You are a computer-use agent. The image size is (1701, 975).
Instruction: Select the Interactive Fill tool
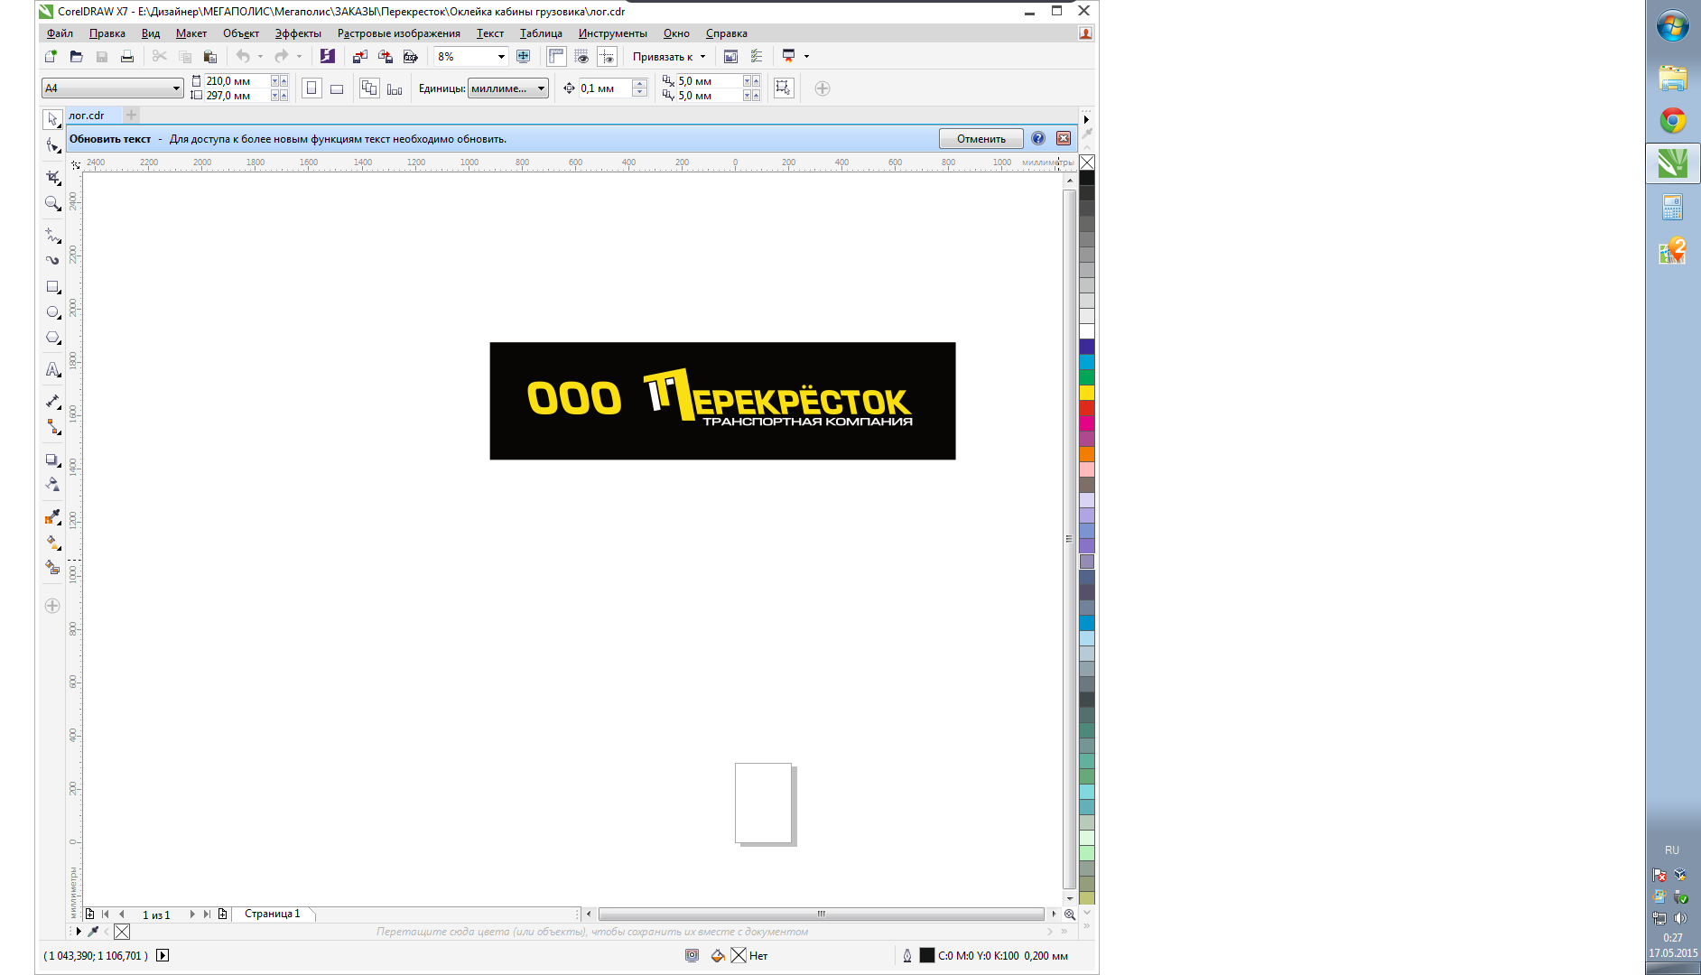[52, 542]
